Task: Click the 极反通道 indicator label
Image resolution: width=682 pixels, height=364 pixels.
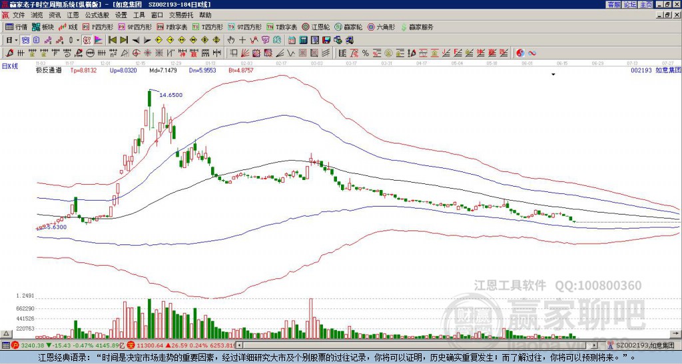Action: [x=49, y=70]
